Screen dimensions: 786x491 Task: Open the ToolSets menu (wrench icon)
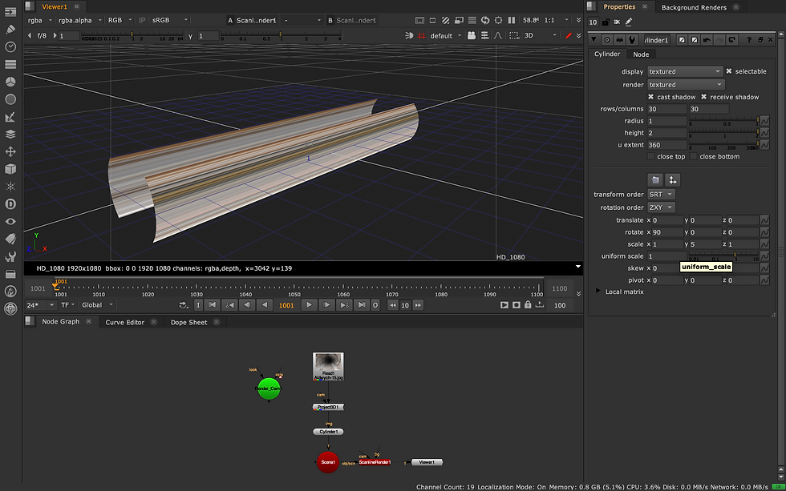pyautogui.click(x=10, y=256)
